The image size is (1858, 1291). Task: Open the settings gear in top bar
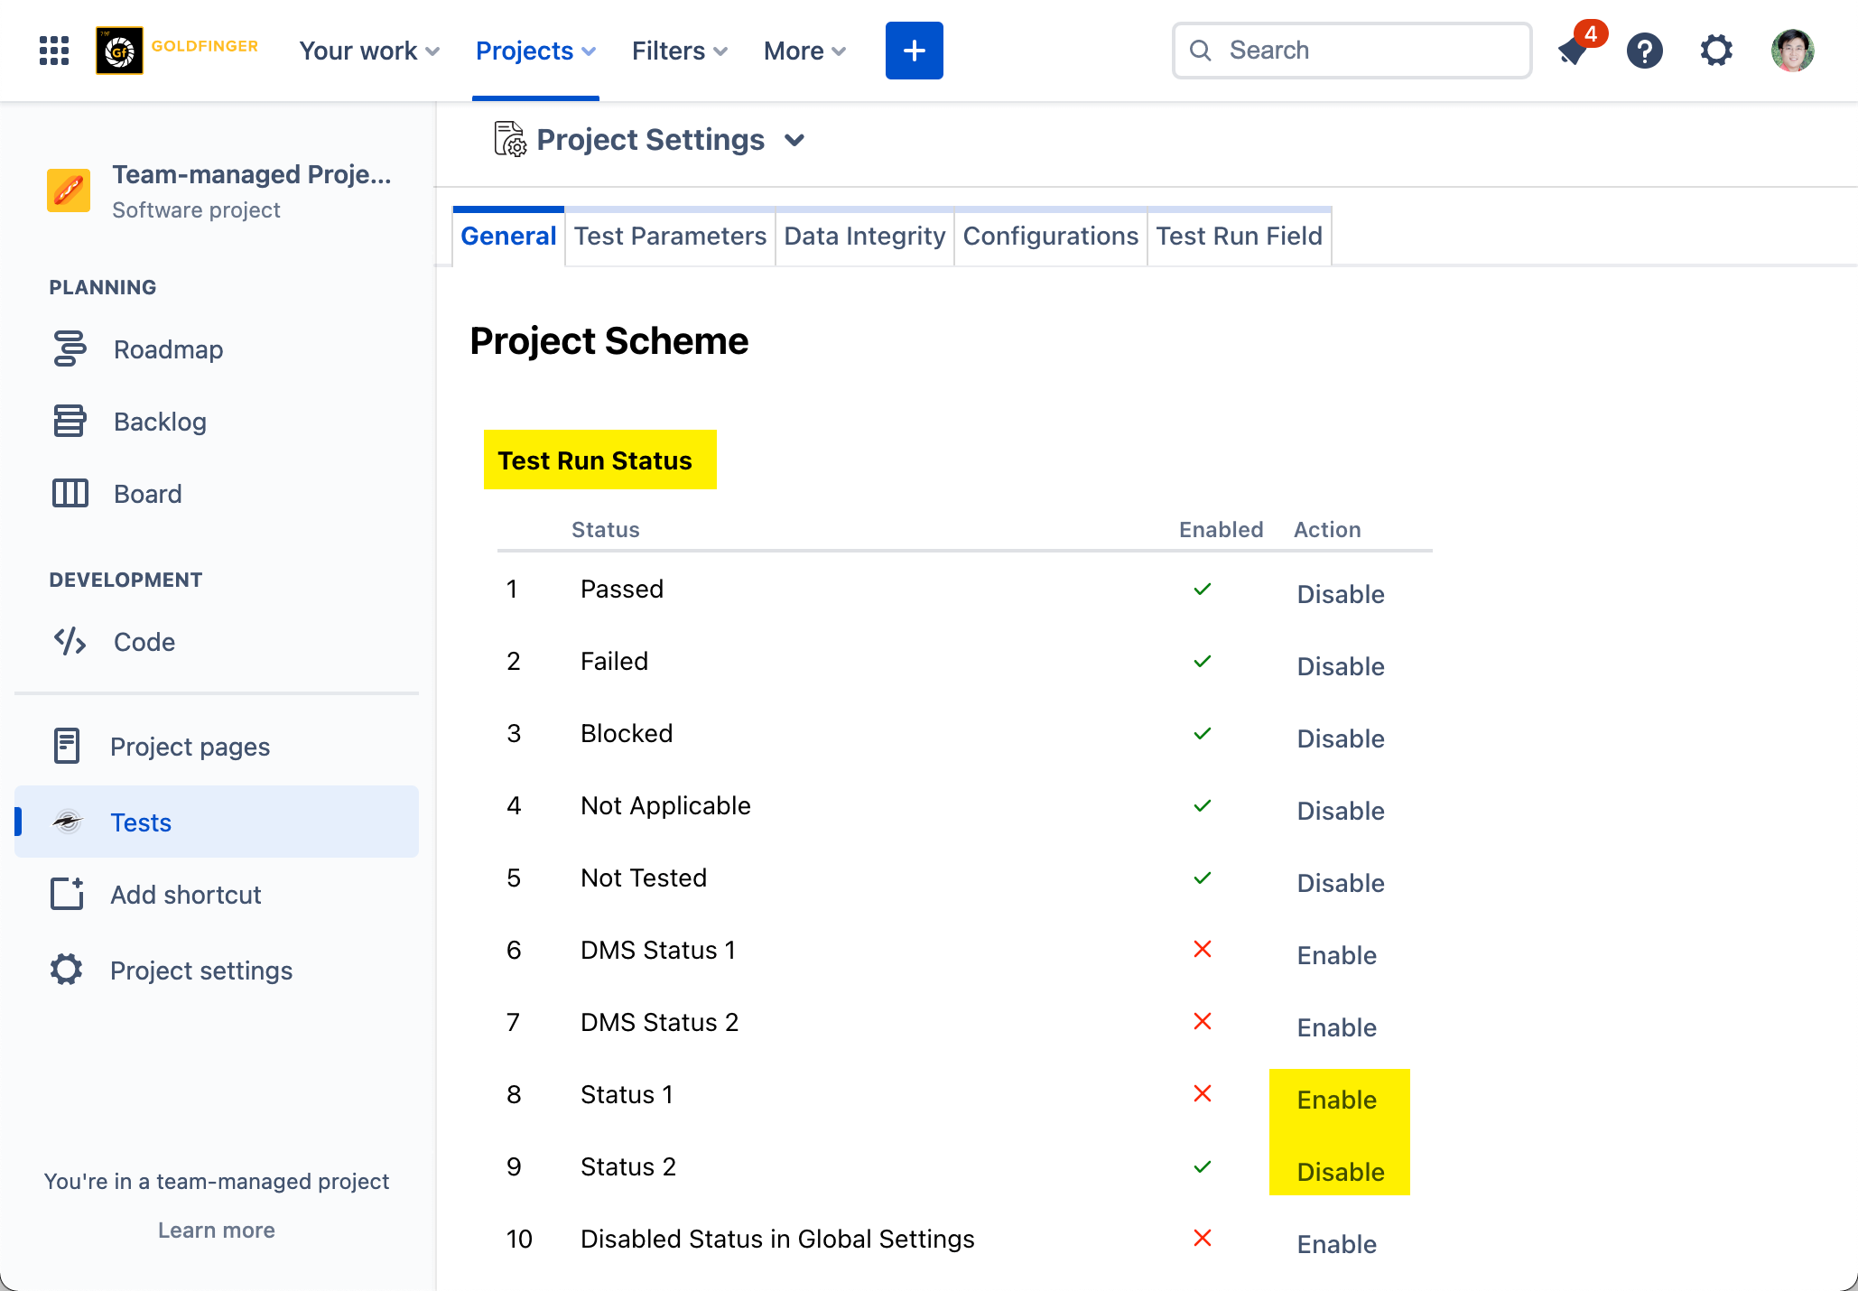pos(1716,51)
